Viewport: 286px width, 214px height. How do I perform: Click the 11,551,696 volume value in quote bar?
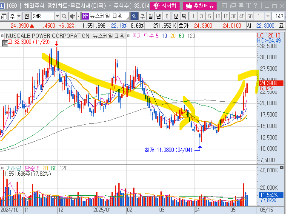coord(93,26)
